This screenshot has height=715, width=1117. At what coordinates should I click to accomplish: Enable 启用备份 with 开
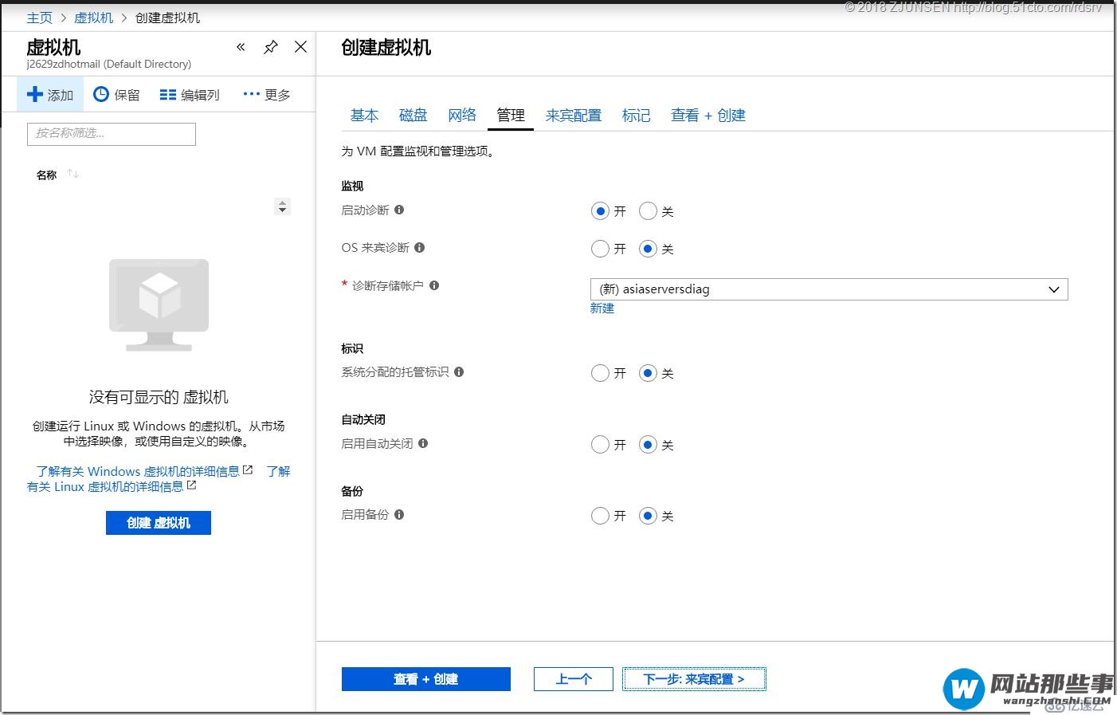[600, 516]
